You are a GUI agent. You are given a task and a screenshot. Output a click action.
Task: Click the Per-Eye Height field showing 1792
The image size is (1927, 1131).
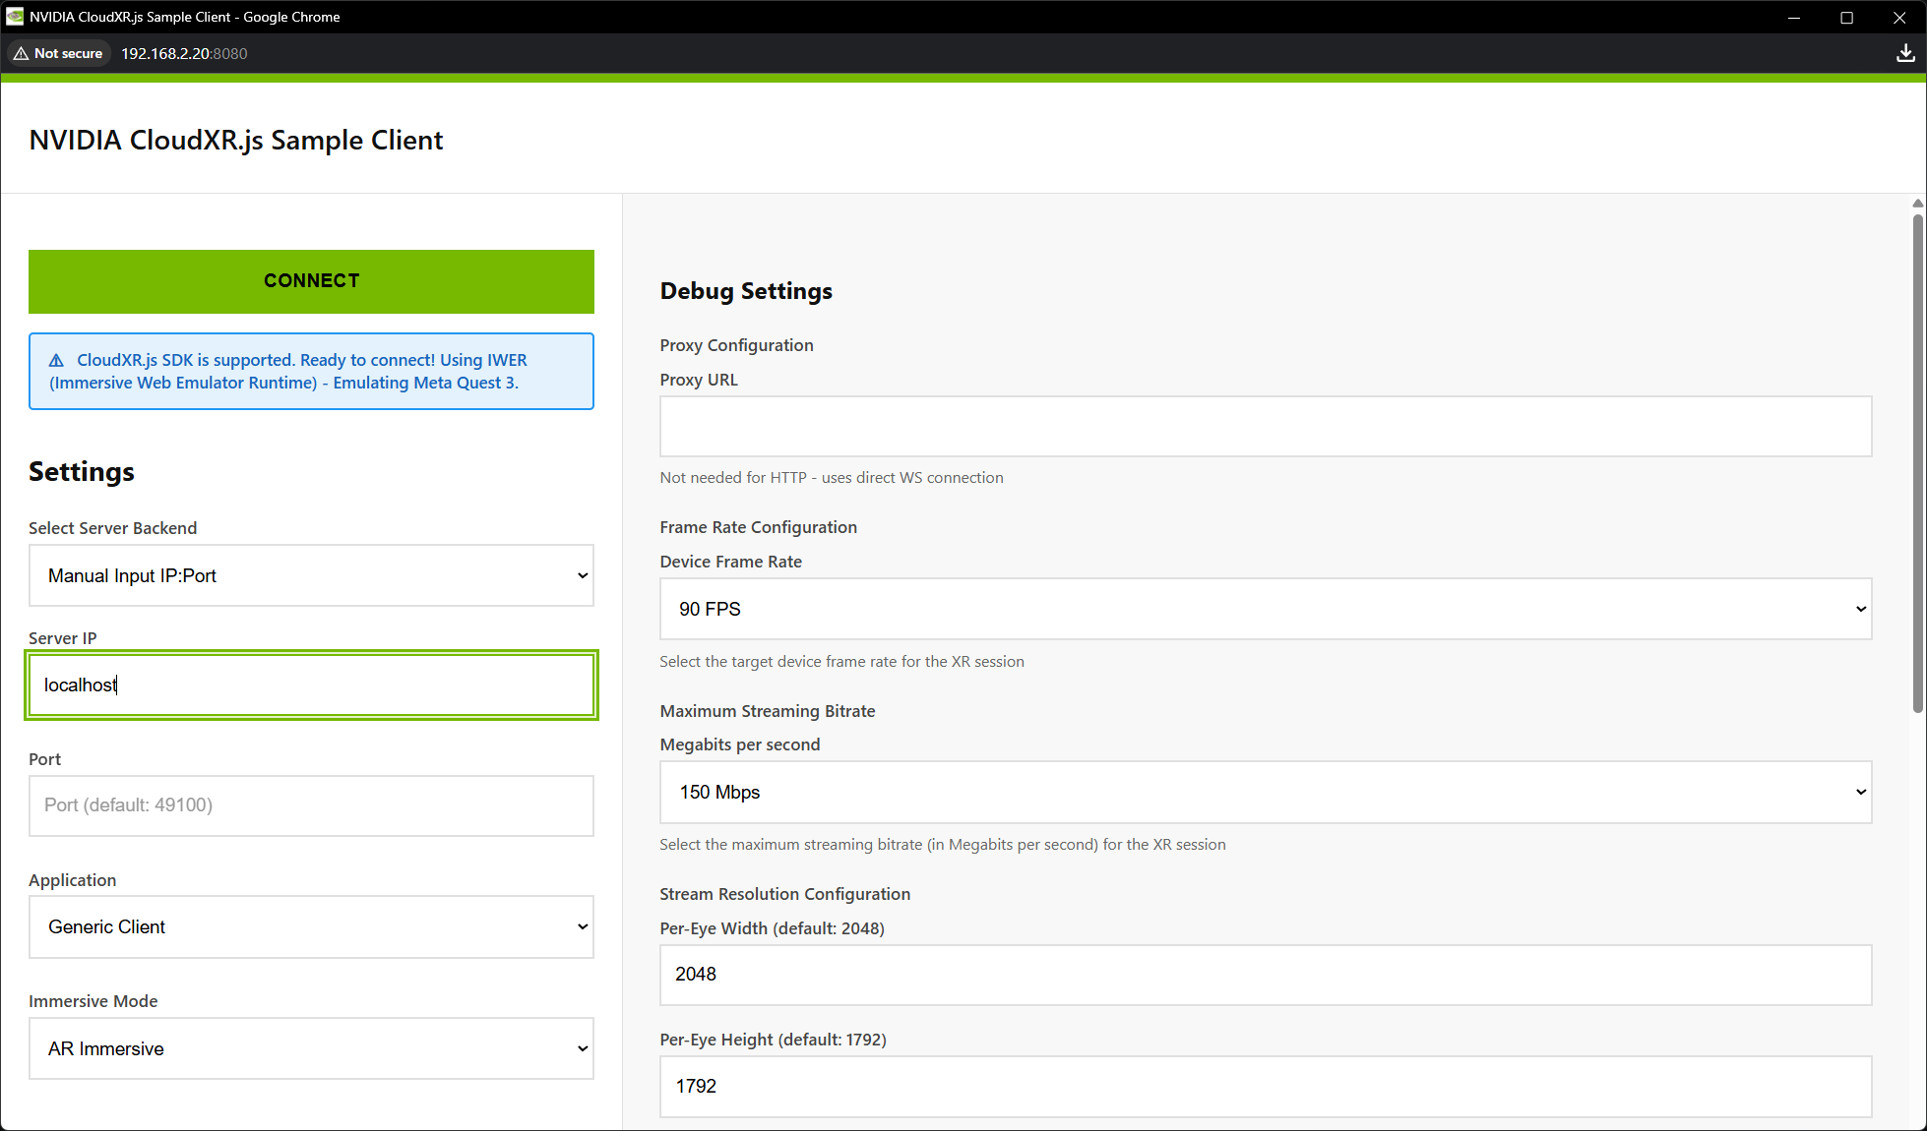pos(1266,1086)
